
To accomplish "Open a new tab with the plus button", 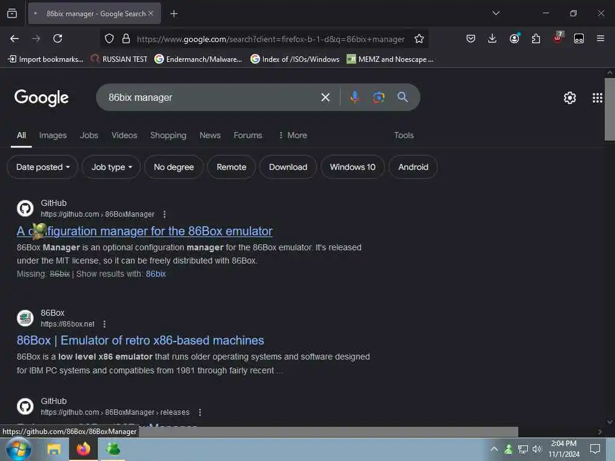I will [x=174, y=14].
